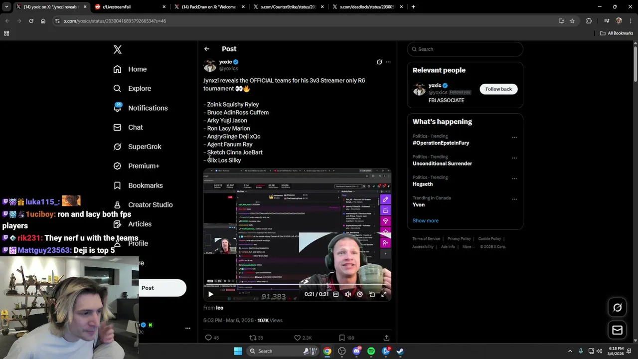Image resolution: width=638 pixels, height=359 pixels.
Task: Open Spotify from the taskbar
Action: click(x=371, y=351)
